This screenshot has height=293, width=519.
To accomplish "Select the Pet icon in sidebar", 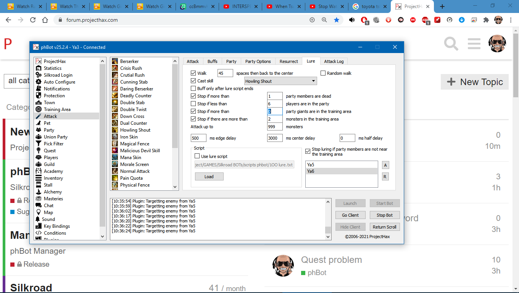I will [38, 123].
